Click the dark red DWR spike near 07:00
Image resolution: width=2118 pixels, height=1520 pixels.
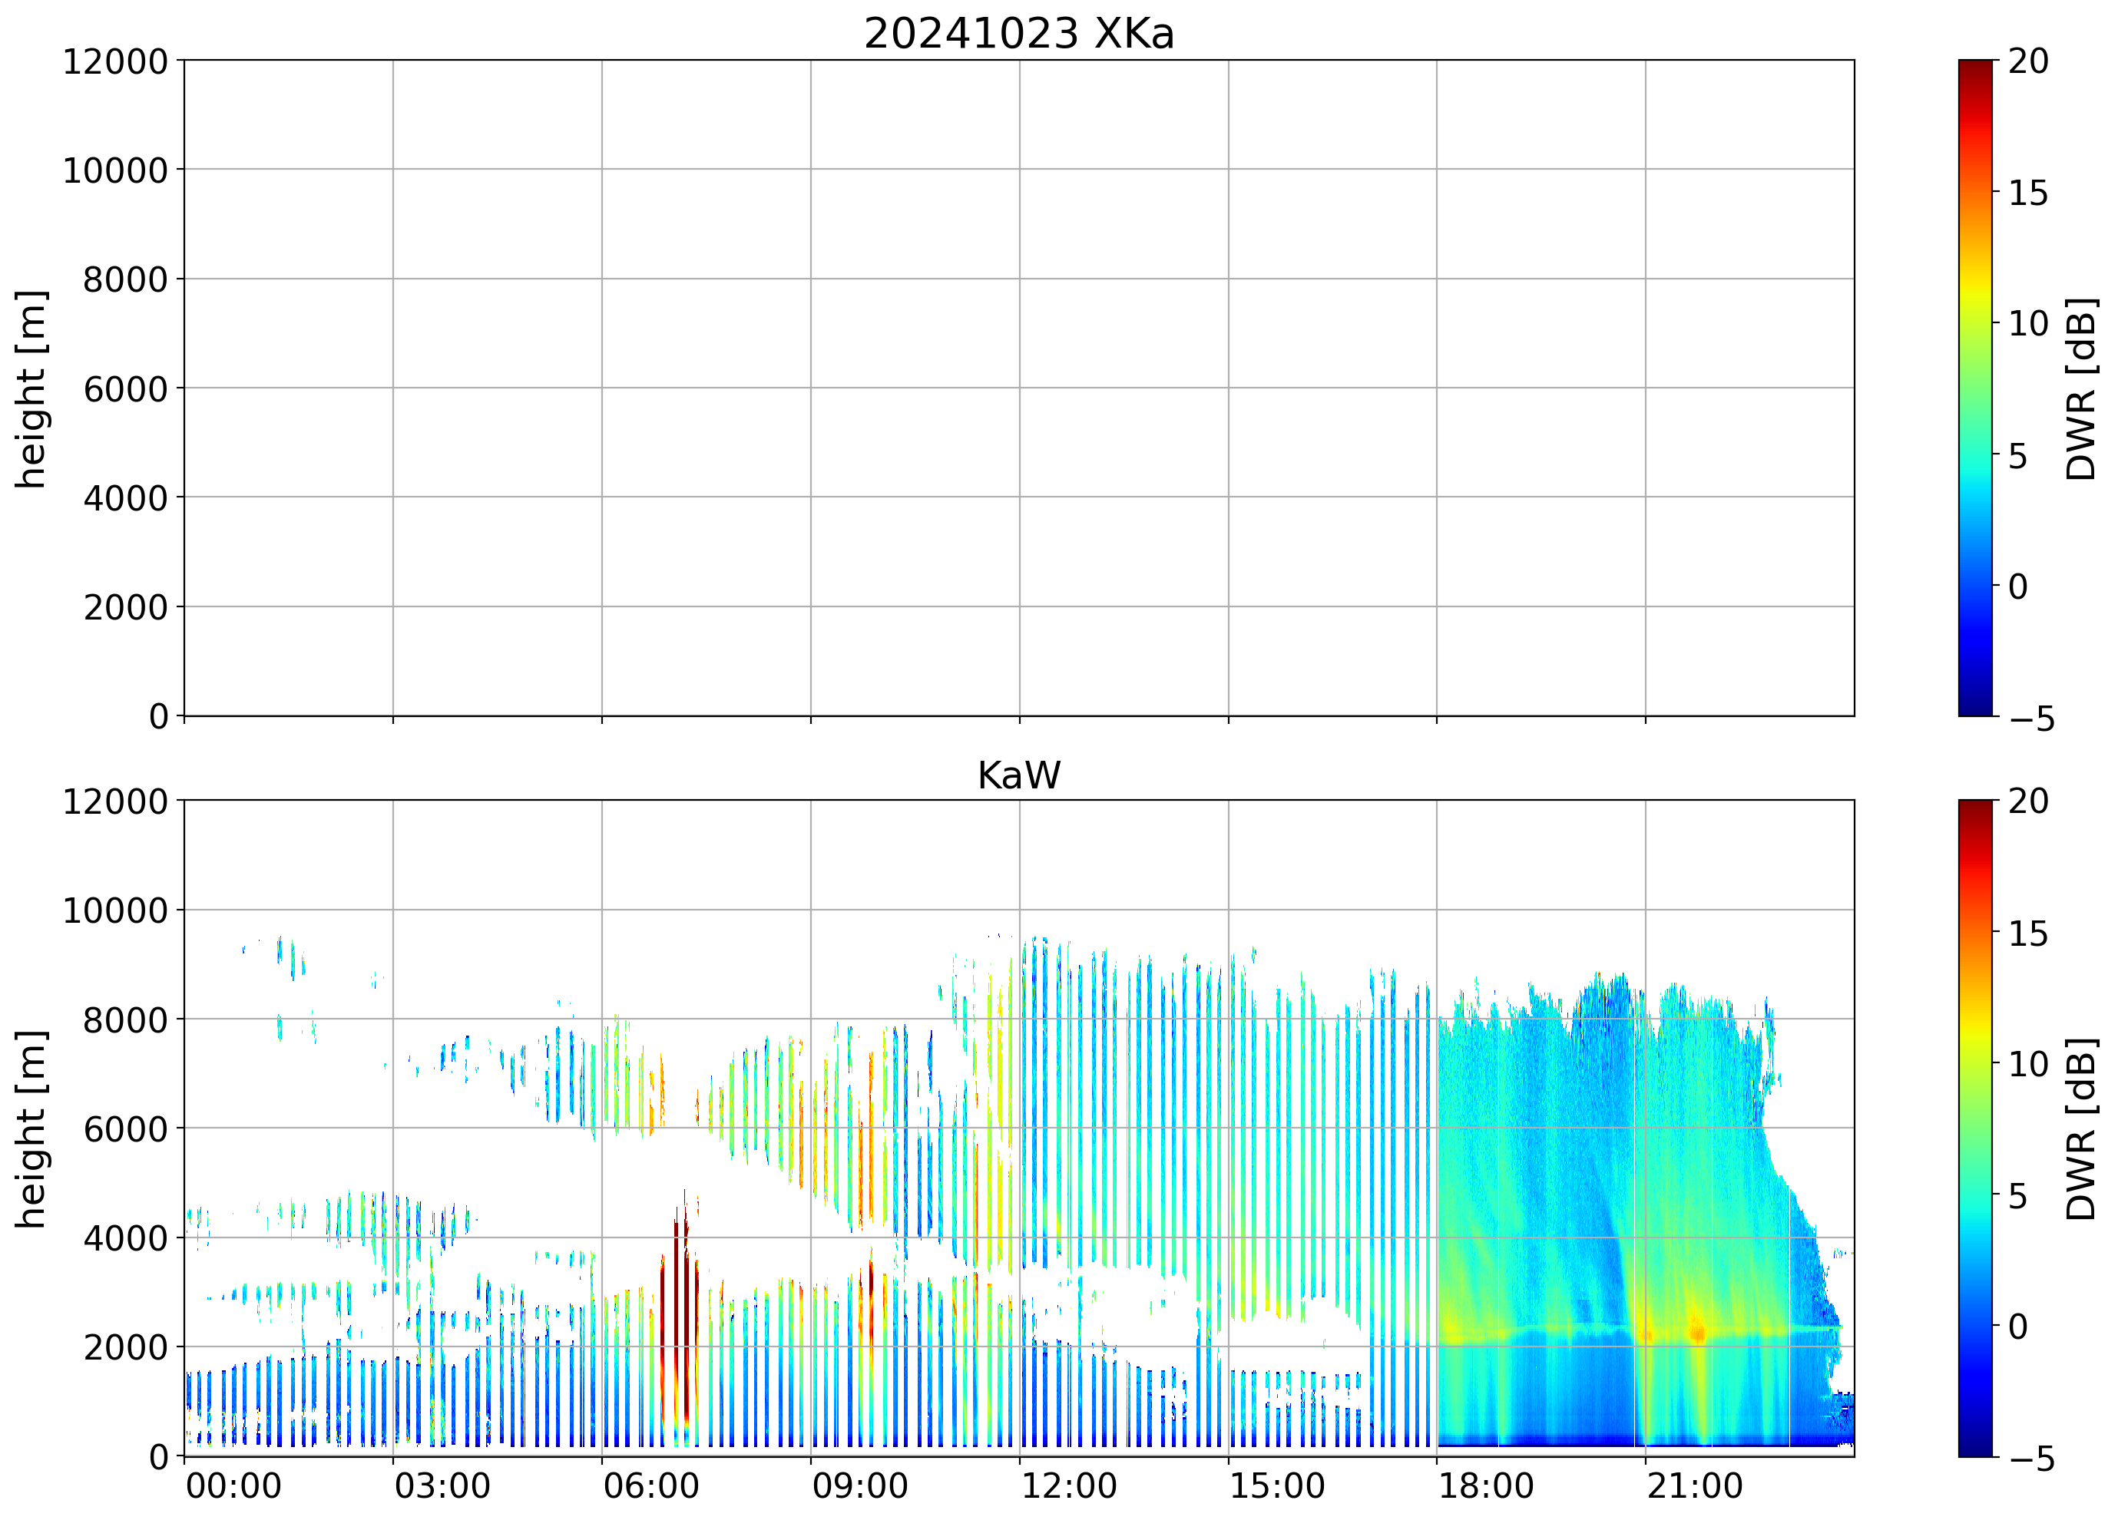(x=679, y=1307)
